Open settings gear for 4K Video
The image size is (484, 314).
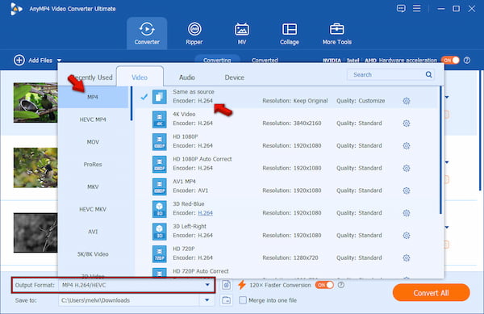pyautogui.click(x=407, y=124)
